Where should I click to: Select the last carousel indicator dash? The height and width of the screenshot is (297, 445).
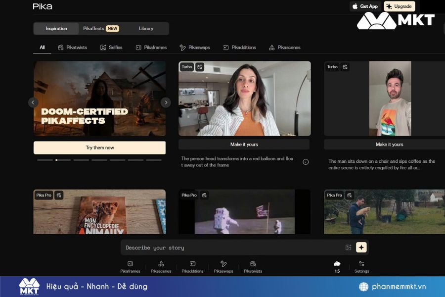pos(154,160)
